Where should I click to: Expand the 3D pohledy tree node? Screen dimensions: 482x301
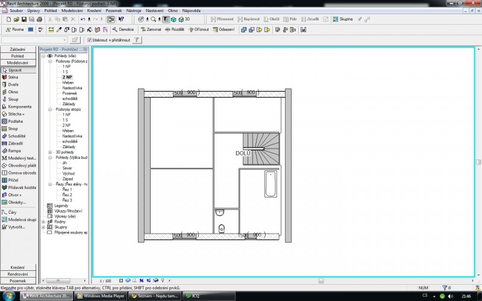coord(50,152)
